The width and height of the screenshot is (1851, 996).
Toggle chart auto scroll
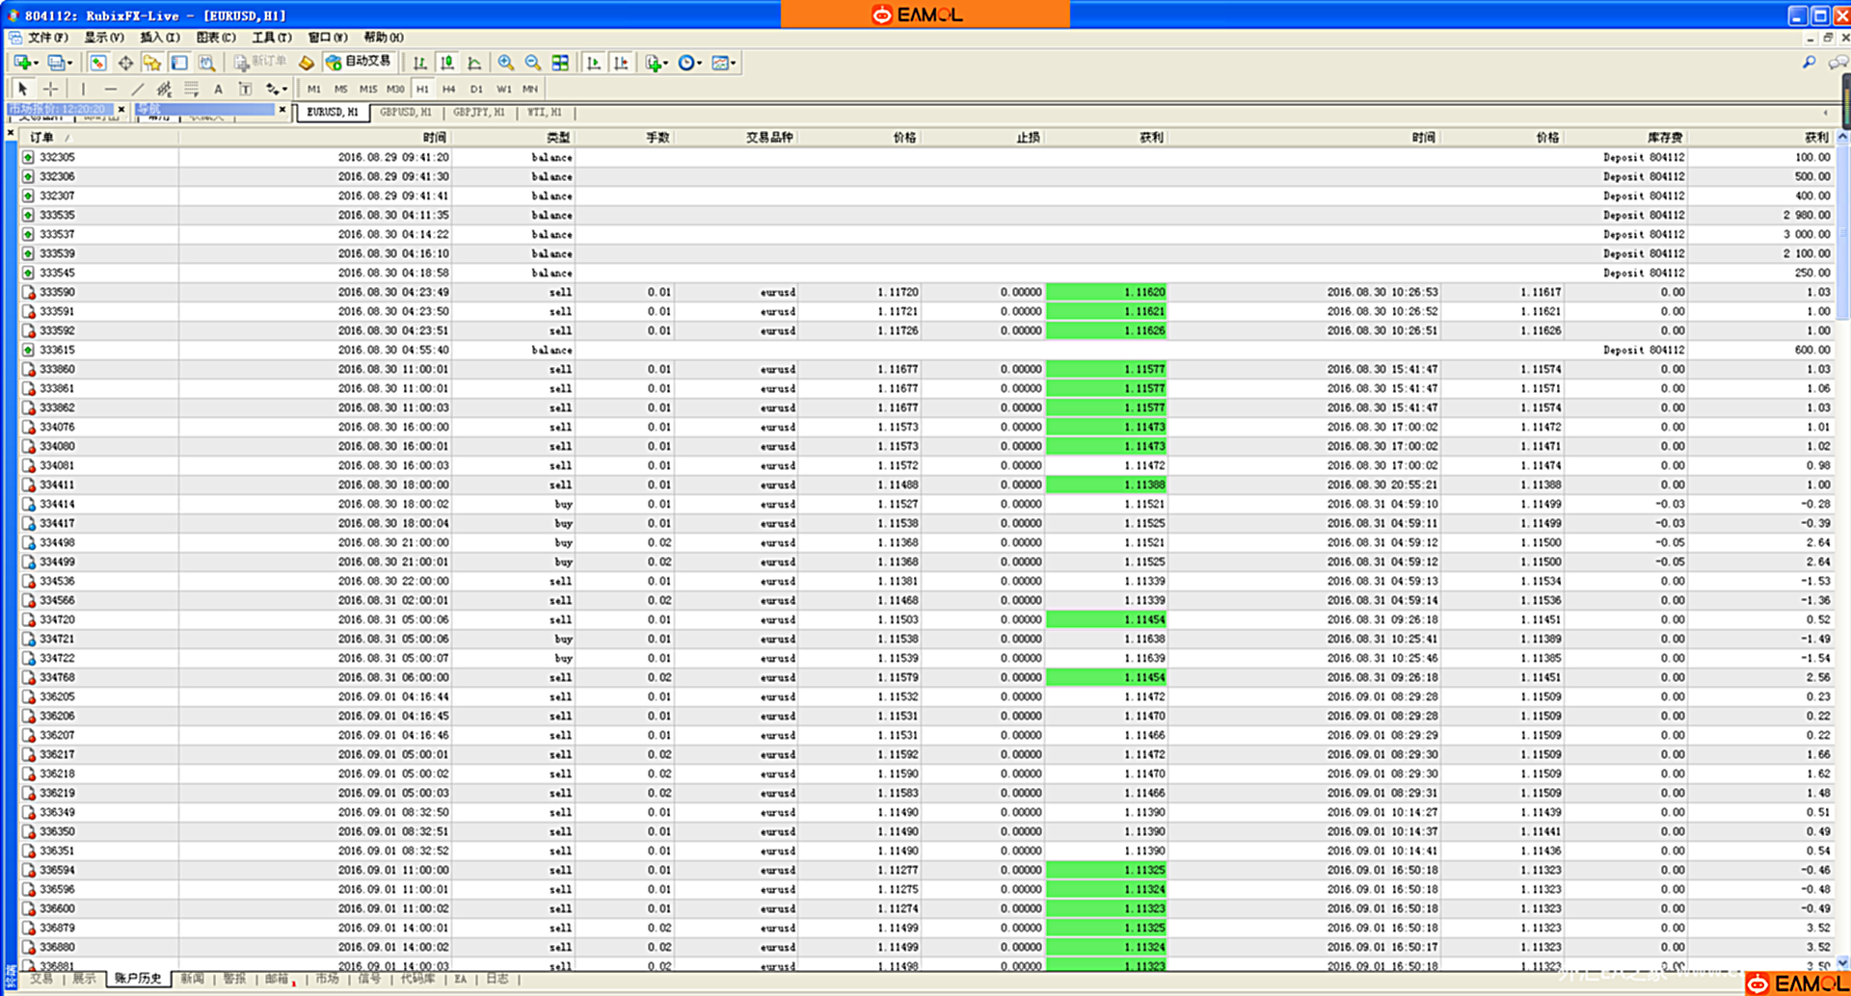(594, 63)
